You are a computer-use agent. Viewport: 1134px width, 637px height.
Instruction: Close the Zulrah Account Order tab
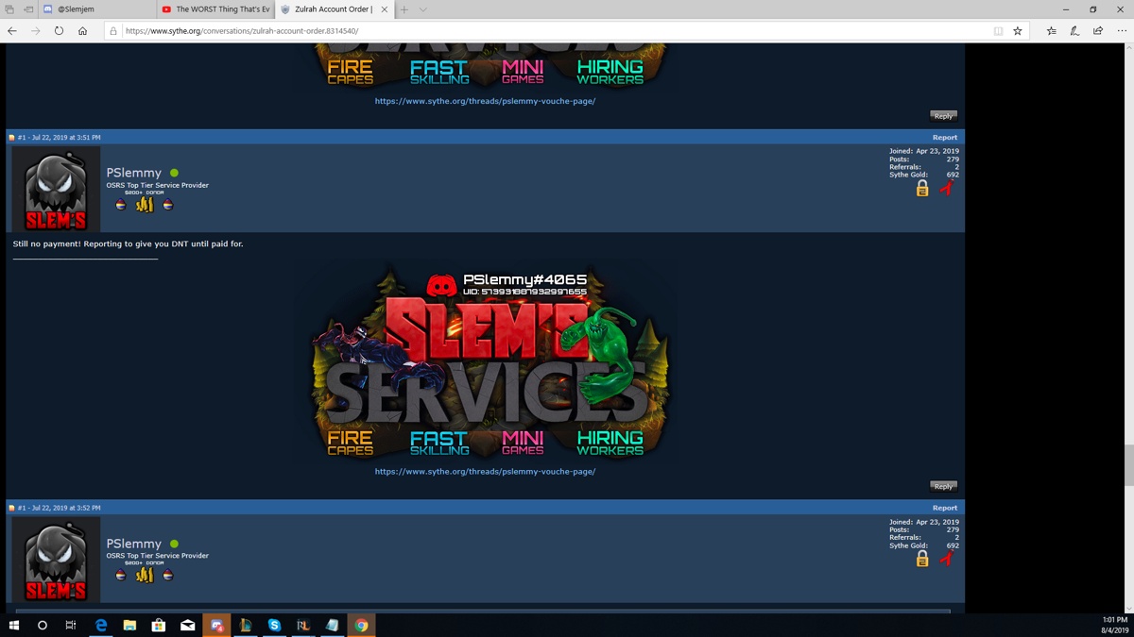tap(384, 9)
